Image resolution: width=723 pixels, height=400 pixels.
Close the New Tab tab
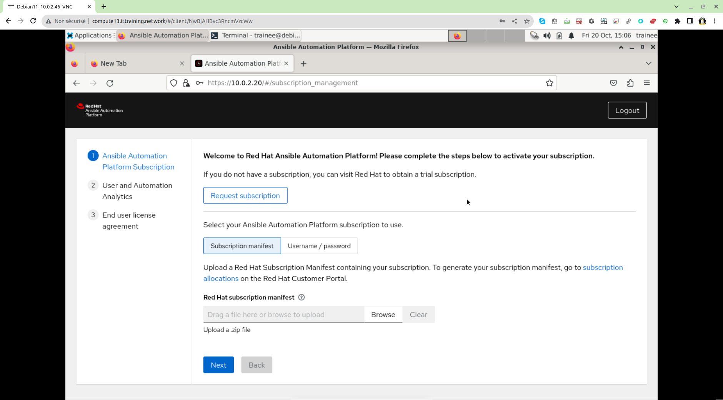point(182,63)
